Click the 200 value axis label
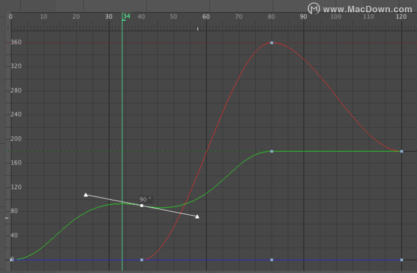Image resolution: width=417 pixels, height=273 pixels. pyautogui.click(x=16, y=139)
